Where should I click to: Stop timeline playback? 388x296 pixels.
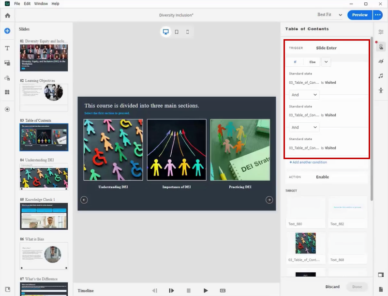coord(189,290)
